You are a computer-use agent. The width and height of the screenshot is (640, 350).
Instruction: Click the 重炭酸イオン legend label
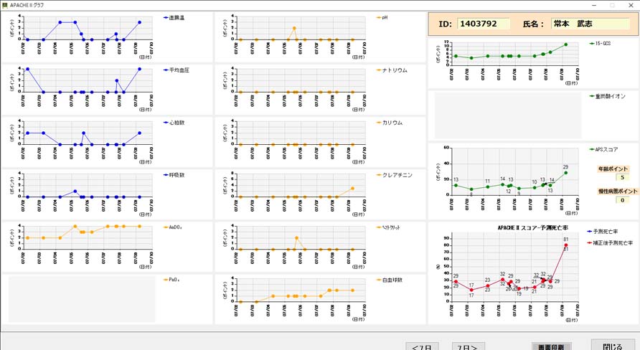click(610, 96)
